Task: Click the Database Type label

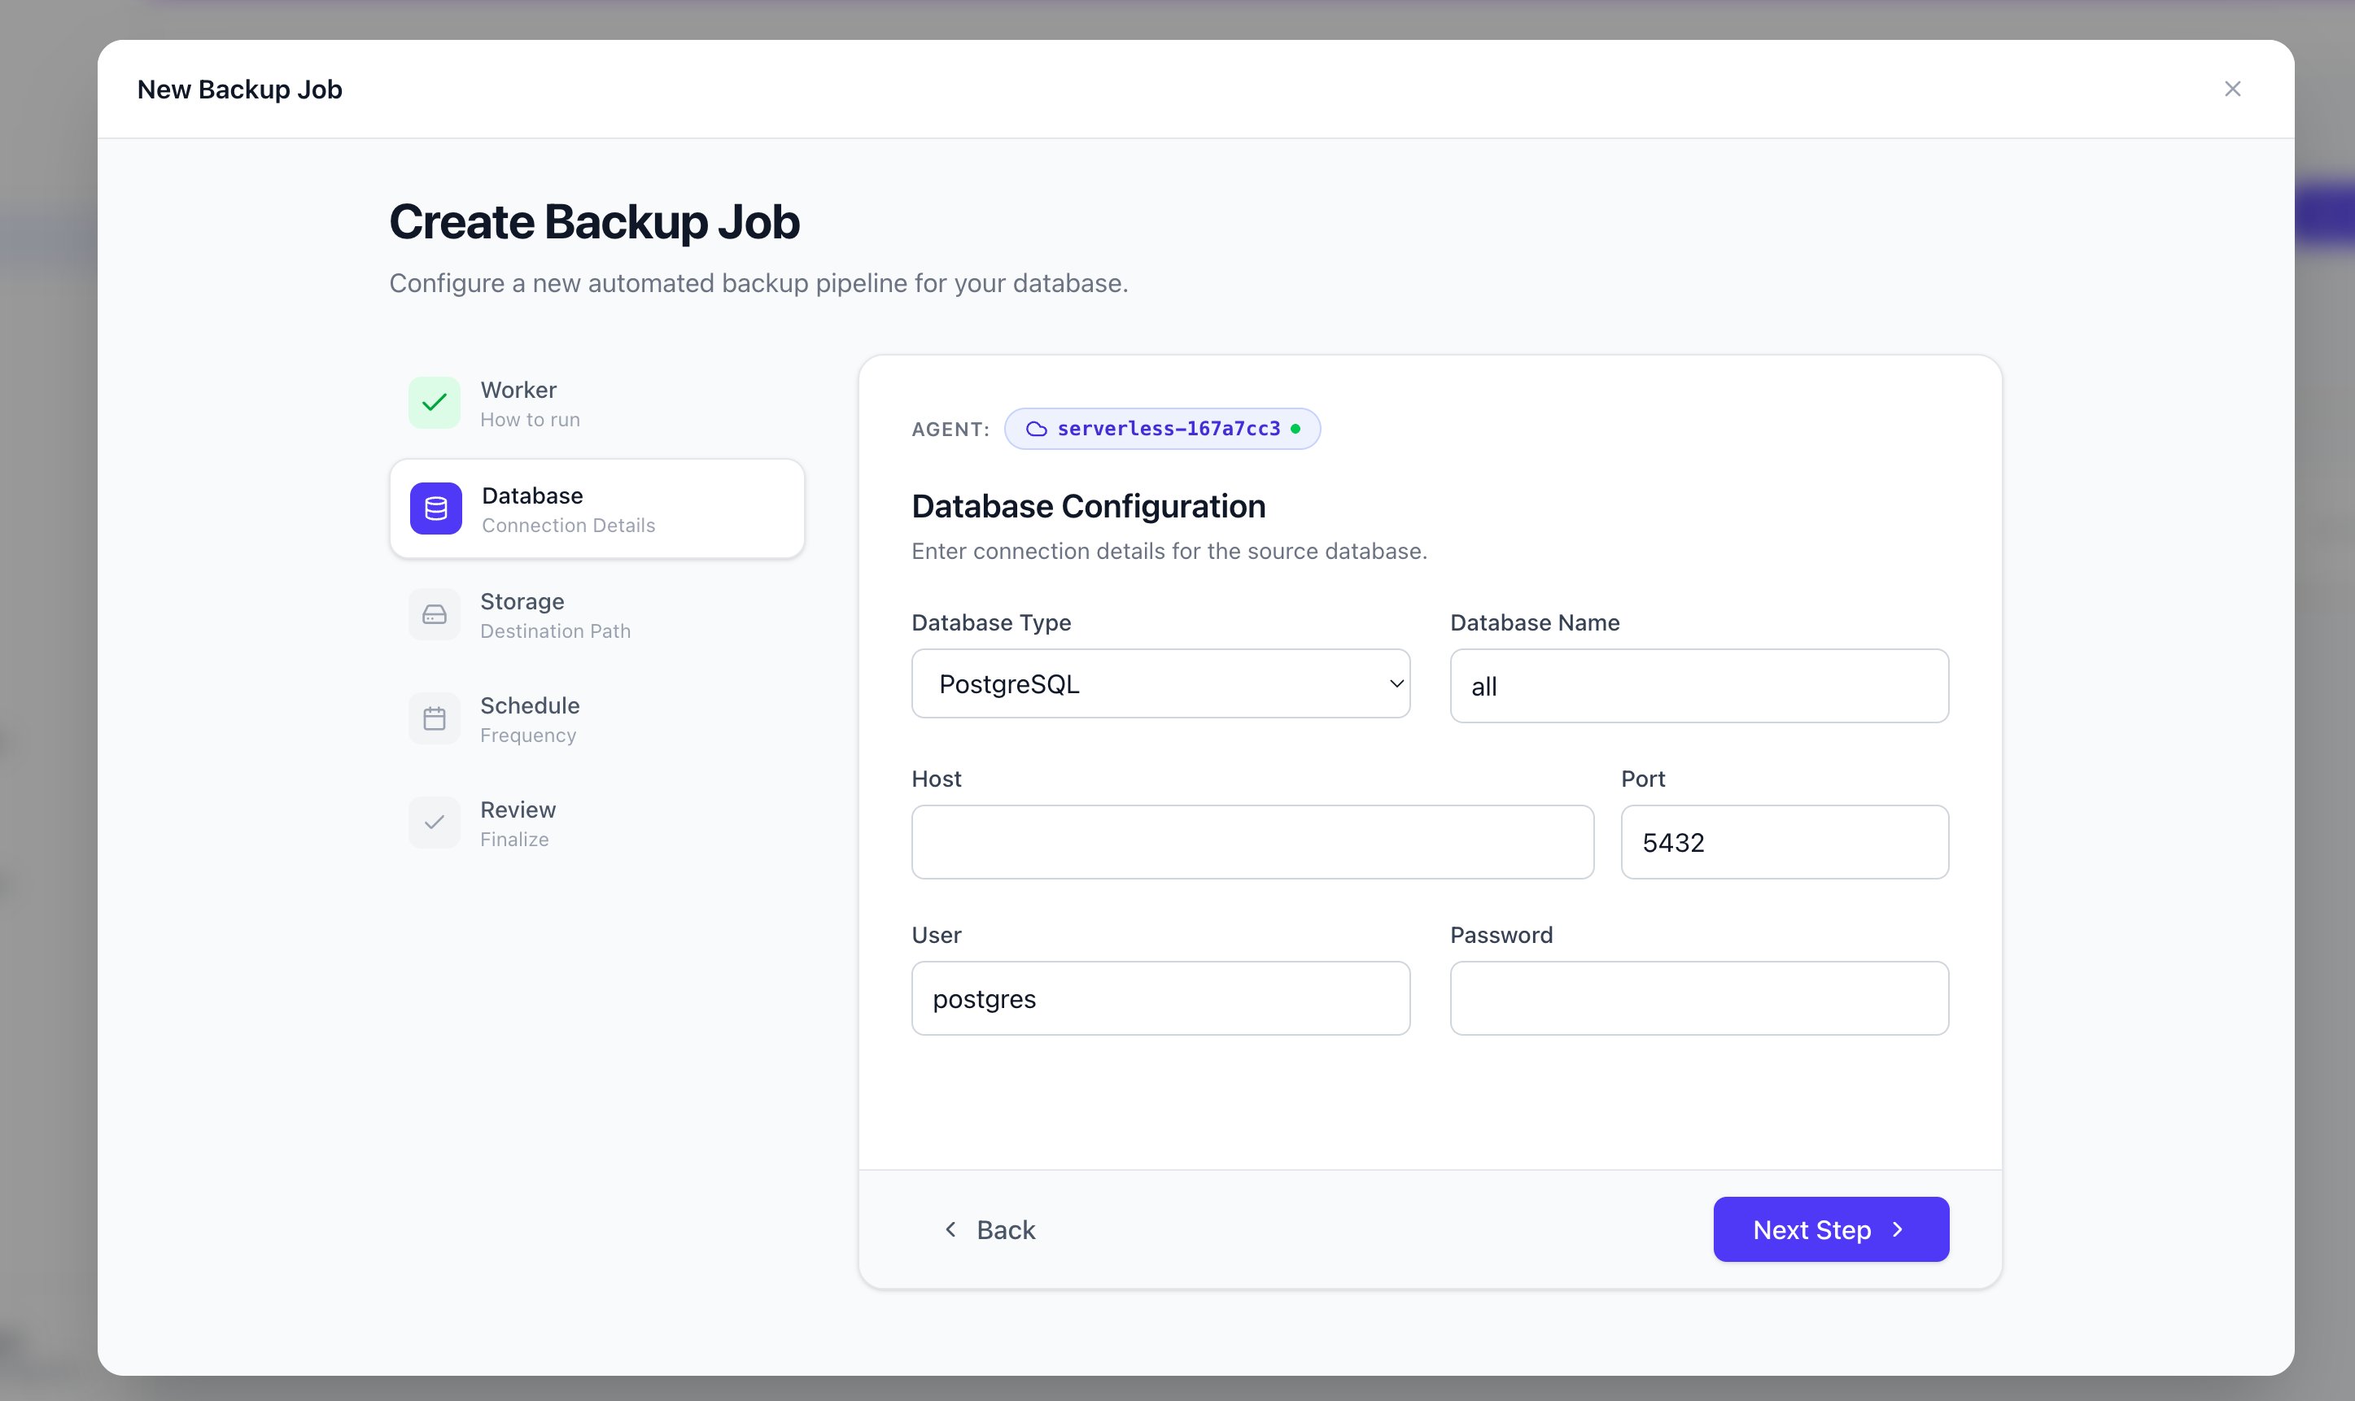Action: click(x=990, y=623)
